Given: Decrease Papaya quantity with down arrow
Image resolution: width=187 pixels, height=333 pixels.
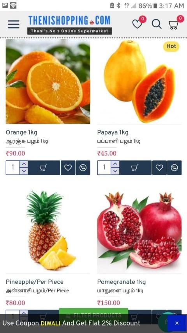Looking at the screenshot, I should click(x=115, y=171).
